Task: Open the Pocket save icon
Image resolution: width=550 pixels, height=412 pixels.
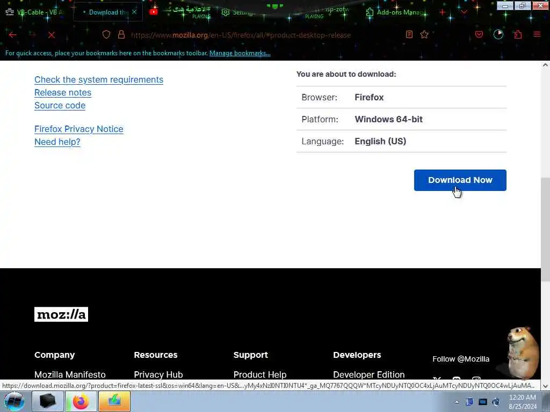Action: 479,34
